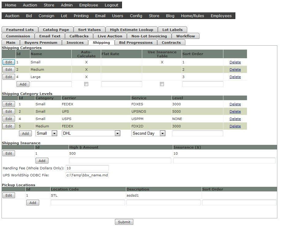
Task: Open the Service dropdown showing Second Day
Action: point(148,133)
